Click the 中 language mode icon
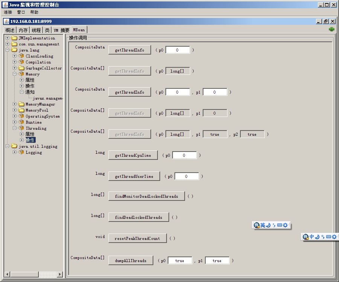The height and width of the screenshot is (282, 339). coord(312,237)
